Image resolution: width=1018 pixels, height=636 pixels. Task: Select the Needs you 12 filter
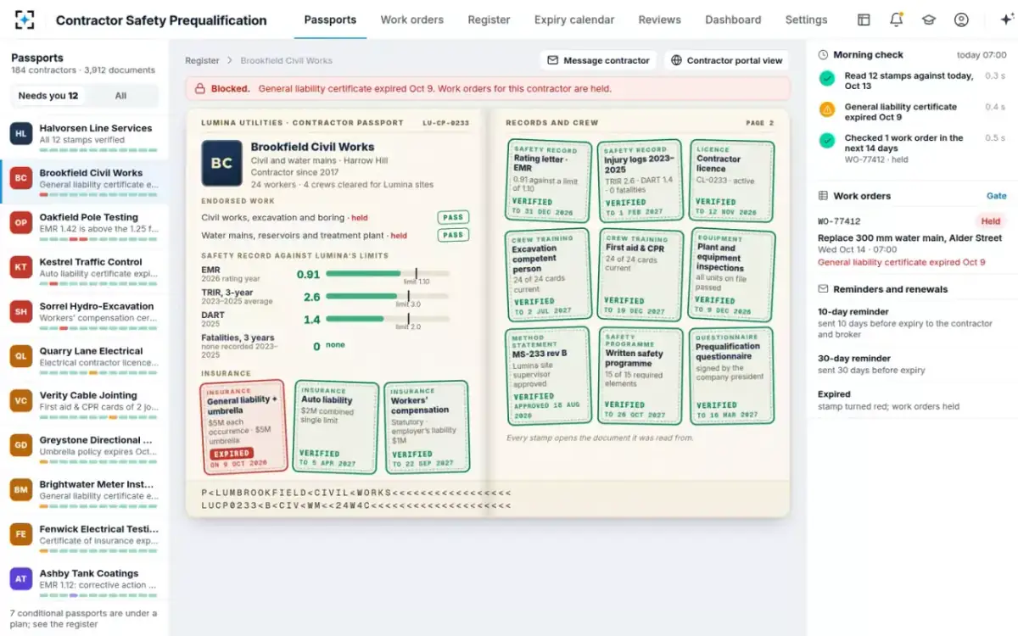point(48,96)
